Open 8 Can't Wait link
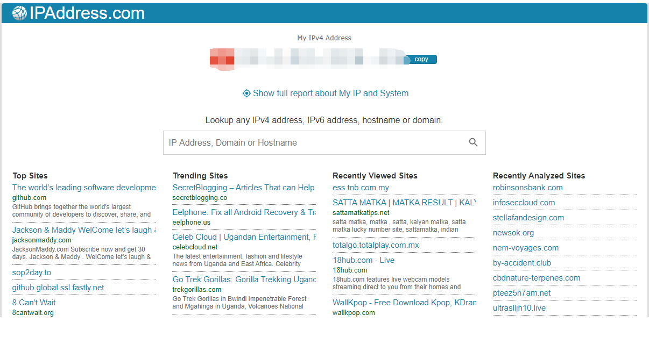Image resolution: width=649 pixels, height=344 pixels. [x=34, y=303]
